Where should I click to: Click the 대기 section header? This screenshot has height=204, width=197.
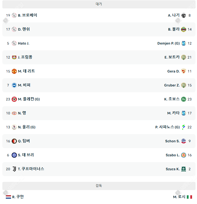[99, 4]
